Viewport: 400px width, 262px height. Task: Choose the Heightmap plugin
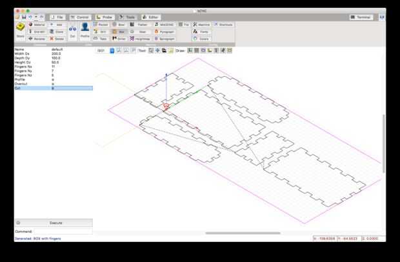140,39
